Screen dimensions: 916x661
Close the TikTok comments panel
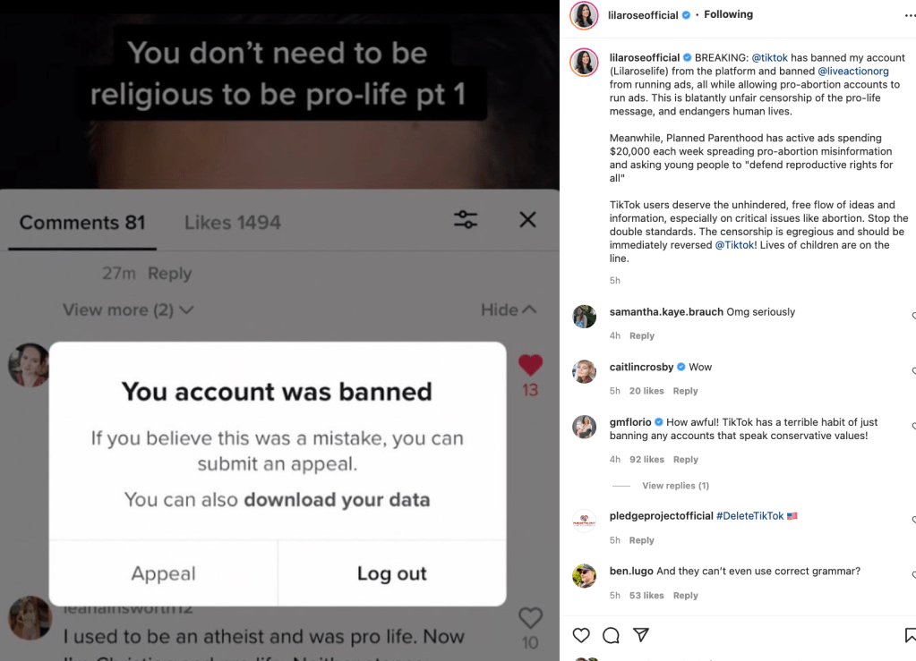tap(527, 220)
